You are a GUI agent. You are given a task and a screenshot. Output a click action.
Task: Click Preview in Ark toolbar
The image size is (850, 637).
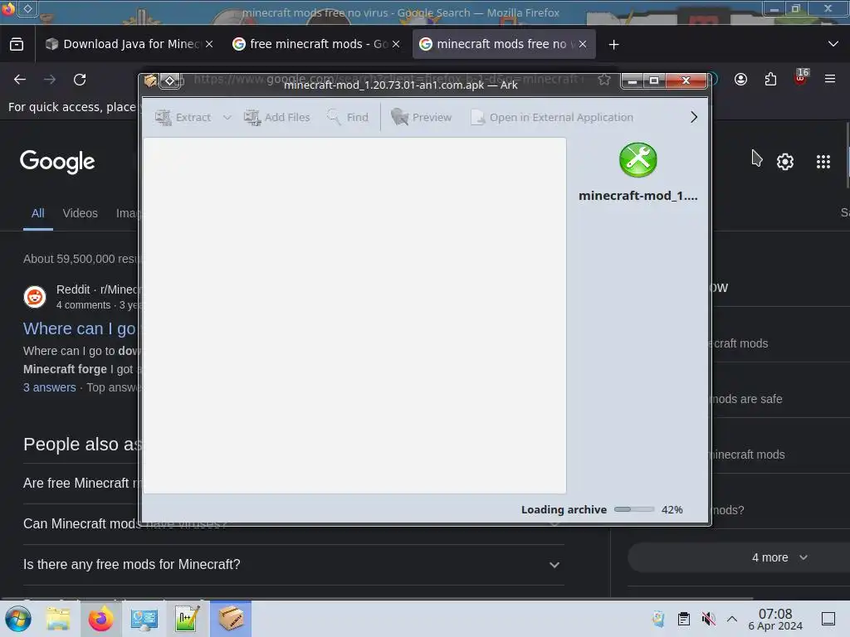point(421,117)
